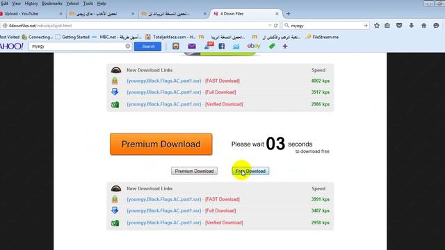The image size is (445, 250).
Task: Open the MBC.net bookmark
Action: coord(117,37)
